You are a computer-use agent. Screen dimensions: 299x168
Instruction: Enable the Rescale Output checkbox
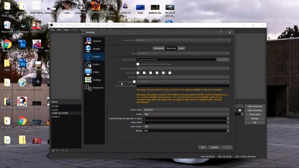[x=134, y=82]
